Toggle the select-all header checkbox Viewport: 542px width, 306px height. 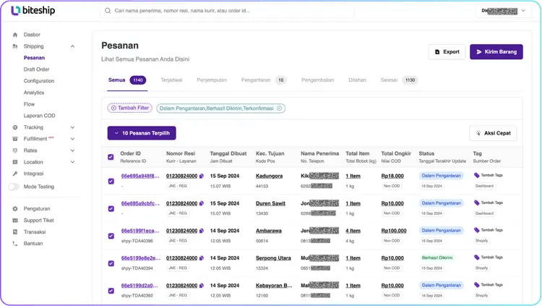point(111,157)
